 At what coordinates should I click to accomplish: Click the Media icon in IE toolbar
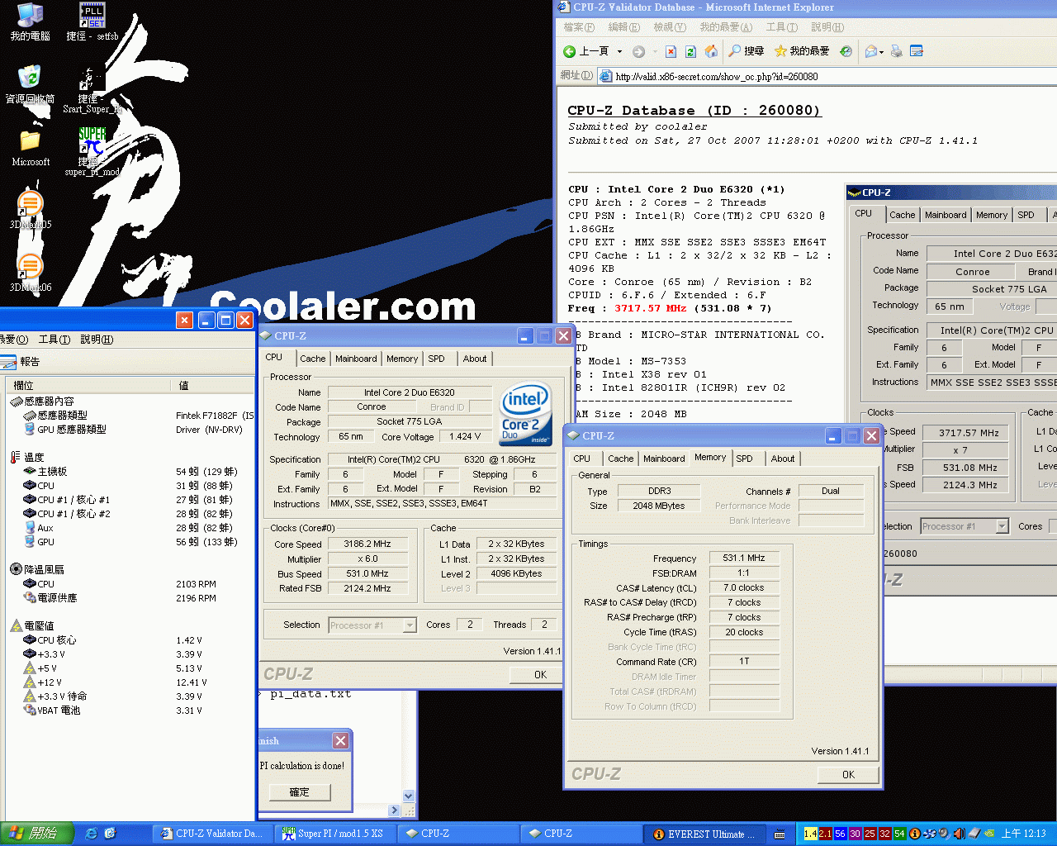[x=846, y=51]
